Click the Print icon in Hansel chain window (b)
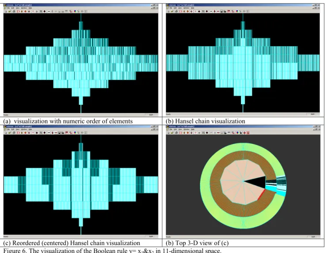This screenshot has width=326, height=253. tap(176, 11)
